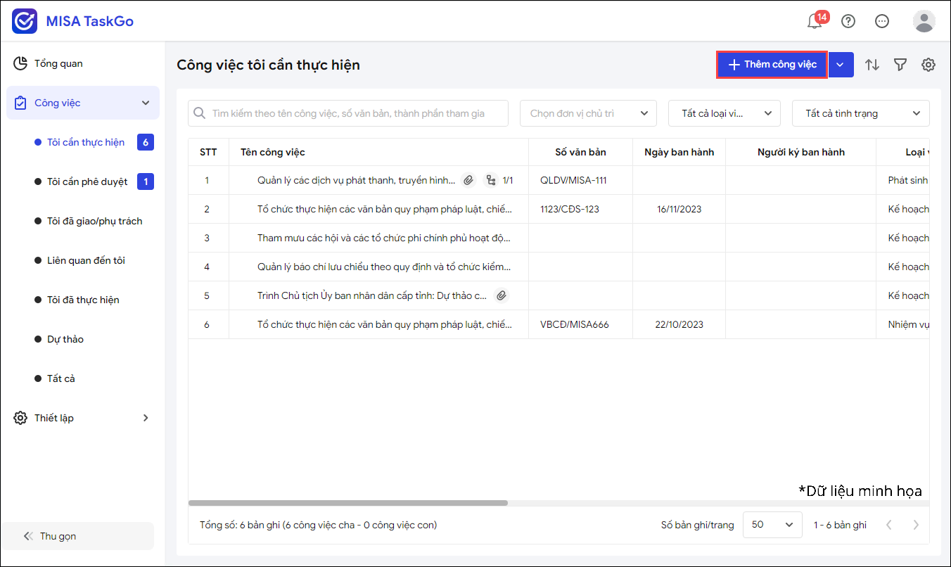Open dropdown arrow next to Thêm công việc

(x=841, y=65)
